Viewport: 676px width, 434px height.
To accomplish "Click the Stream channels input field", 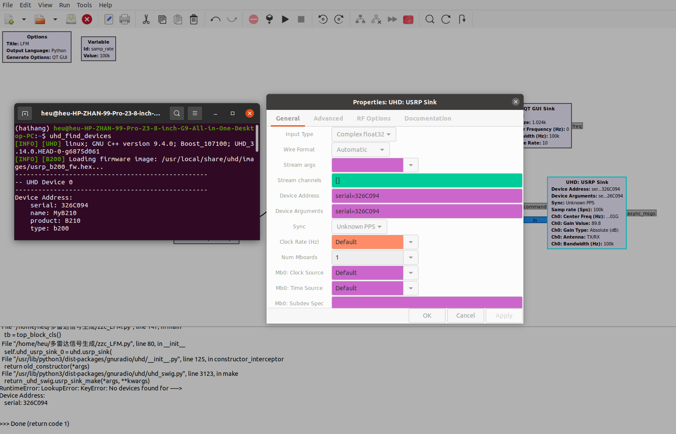I will coord(427,180).
